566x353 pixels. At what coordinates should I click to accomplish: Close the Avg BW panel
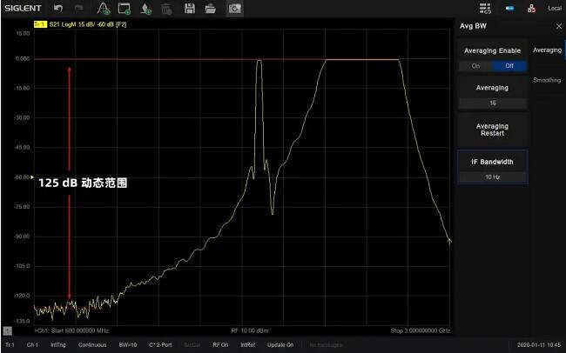(558, 26)
